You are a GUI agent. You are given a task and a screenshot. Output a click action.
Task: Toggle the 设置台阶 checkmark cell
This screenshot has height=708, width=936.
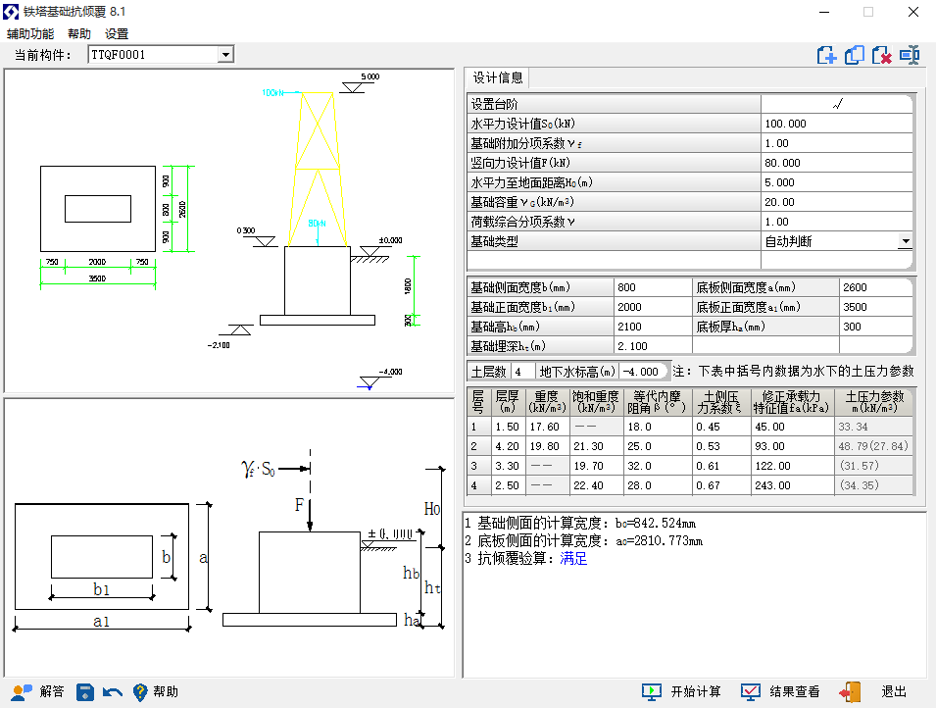[837, 104]
